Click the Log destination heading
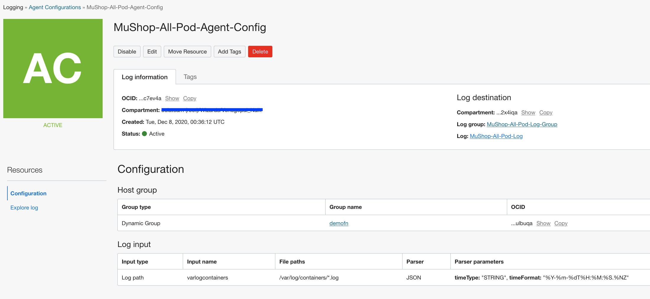The width and height of the screenshot is (650, 299). tap(484, 98)
